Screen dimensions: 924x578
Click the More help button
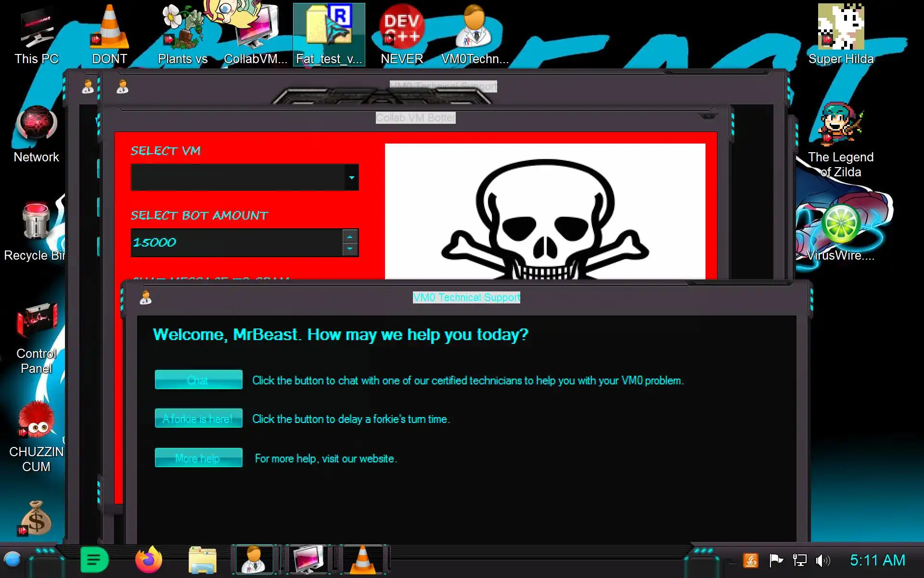[x=198, y=458]
